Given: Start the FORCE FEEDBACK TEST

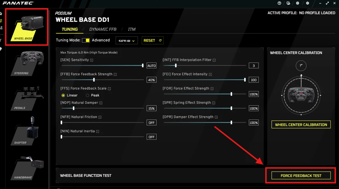Looking at the screenshot, I should point(301,176).
